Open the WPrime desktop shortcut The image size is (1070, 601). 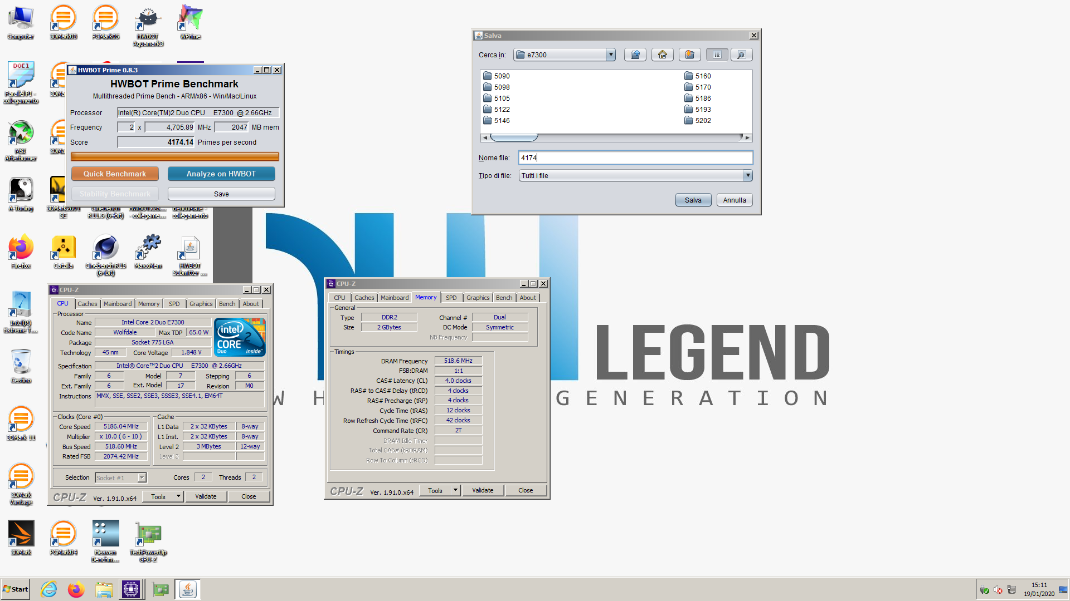pos(190,22)
